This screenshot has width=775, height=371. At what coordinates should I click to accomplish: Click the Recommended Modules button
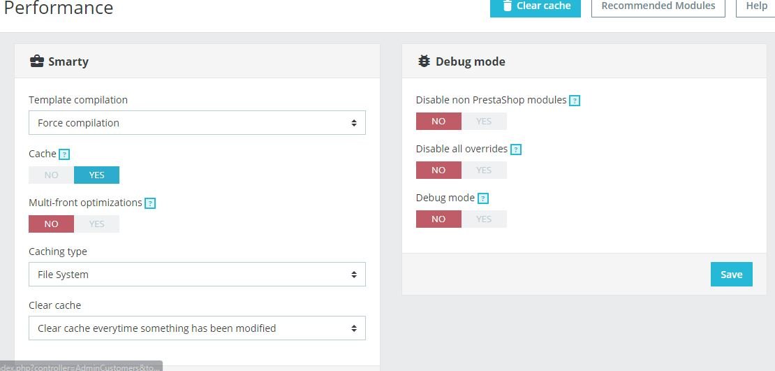(x=658, y=6)
